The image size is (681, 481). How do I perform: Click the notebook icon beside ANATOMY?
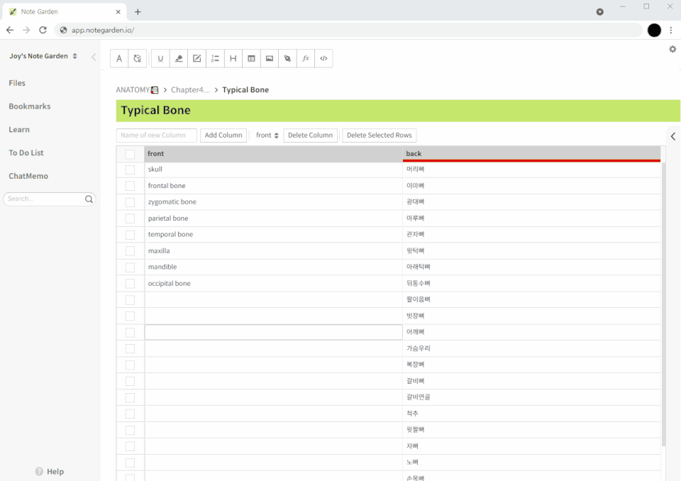coord(155,90)
